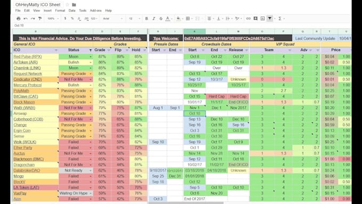Viewport: 362px width, 204px height.
Task: Open the AirToken (AIR) link
Action: tap(26, 62)
